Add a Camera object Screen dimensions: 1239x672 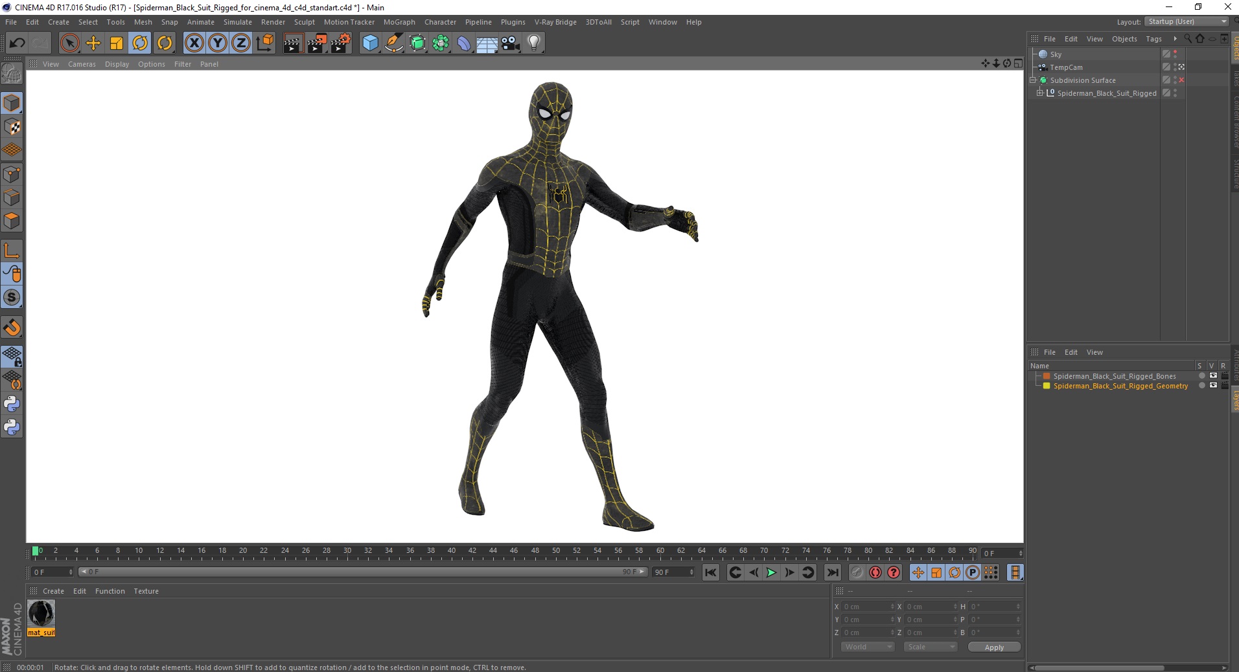click(x=511, y=43)
